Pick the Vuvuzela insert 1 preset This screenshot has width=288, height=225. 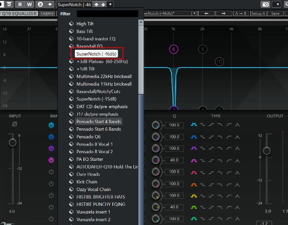tap(93, 212)
